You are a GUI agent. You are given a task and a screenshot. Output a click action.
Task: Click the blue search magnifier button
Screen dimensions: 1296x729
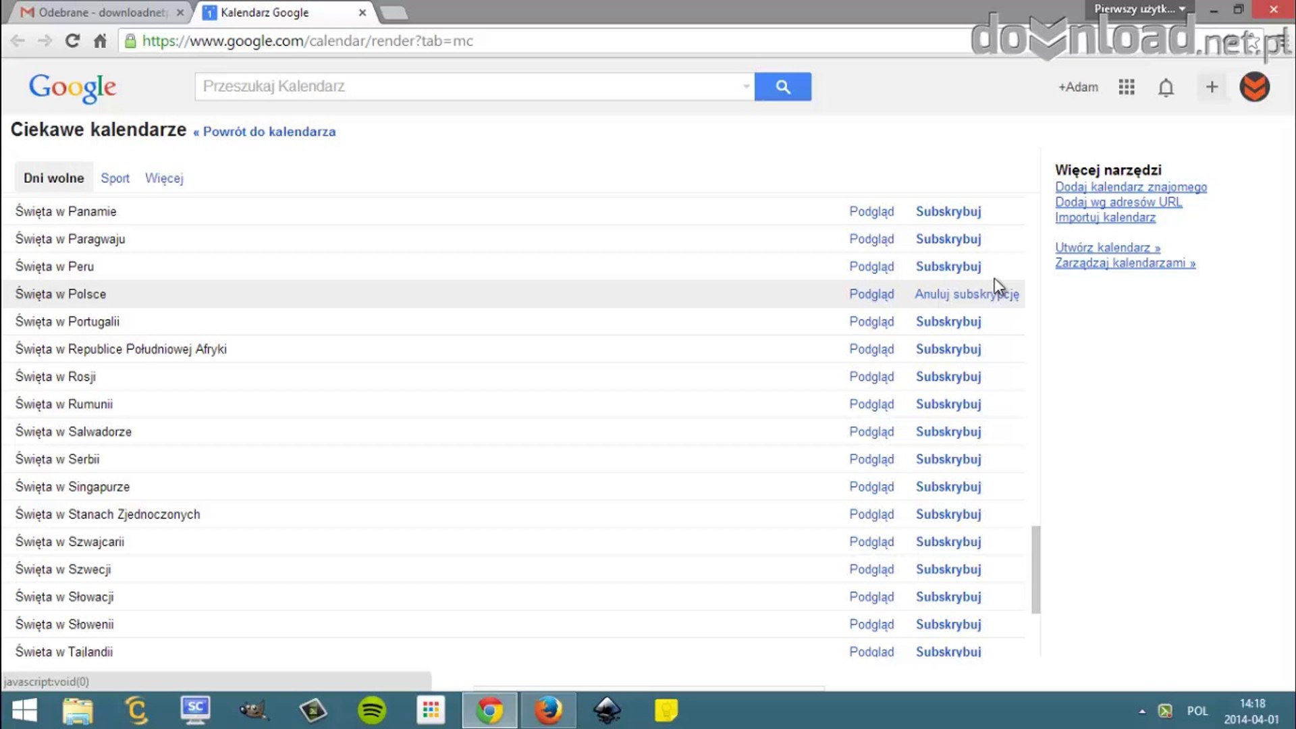point(782,86)
